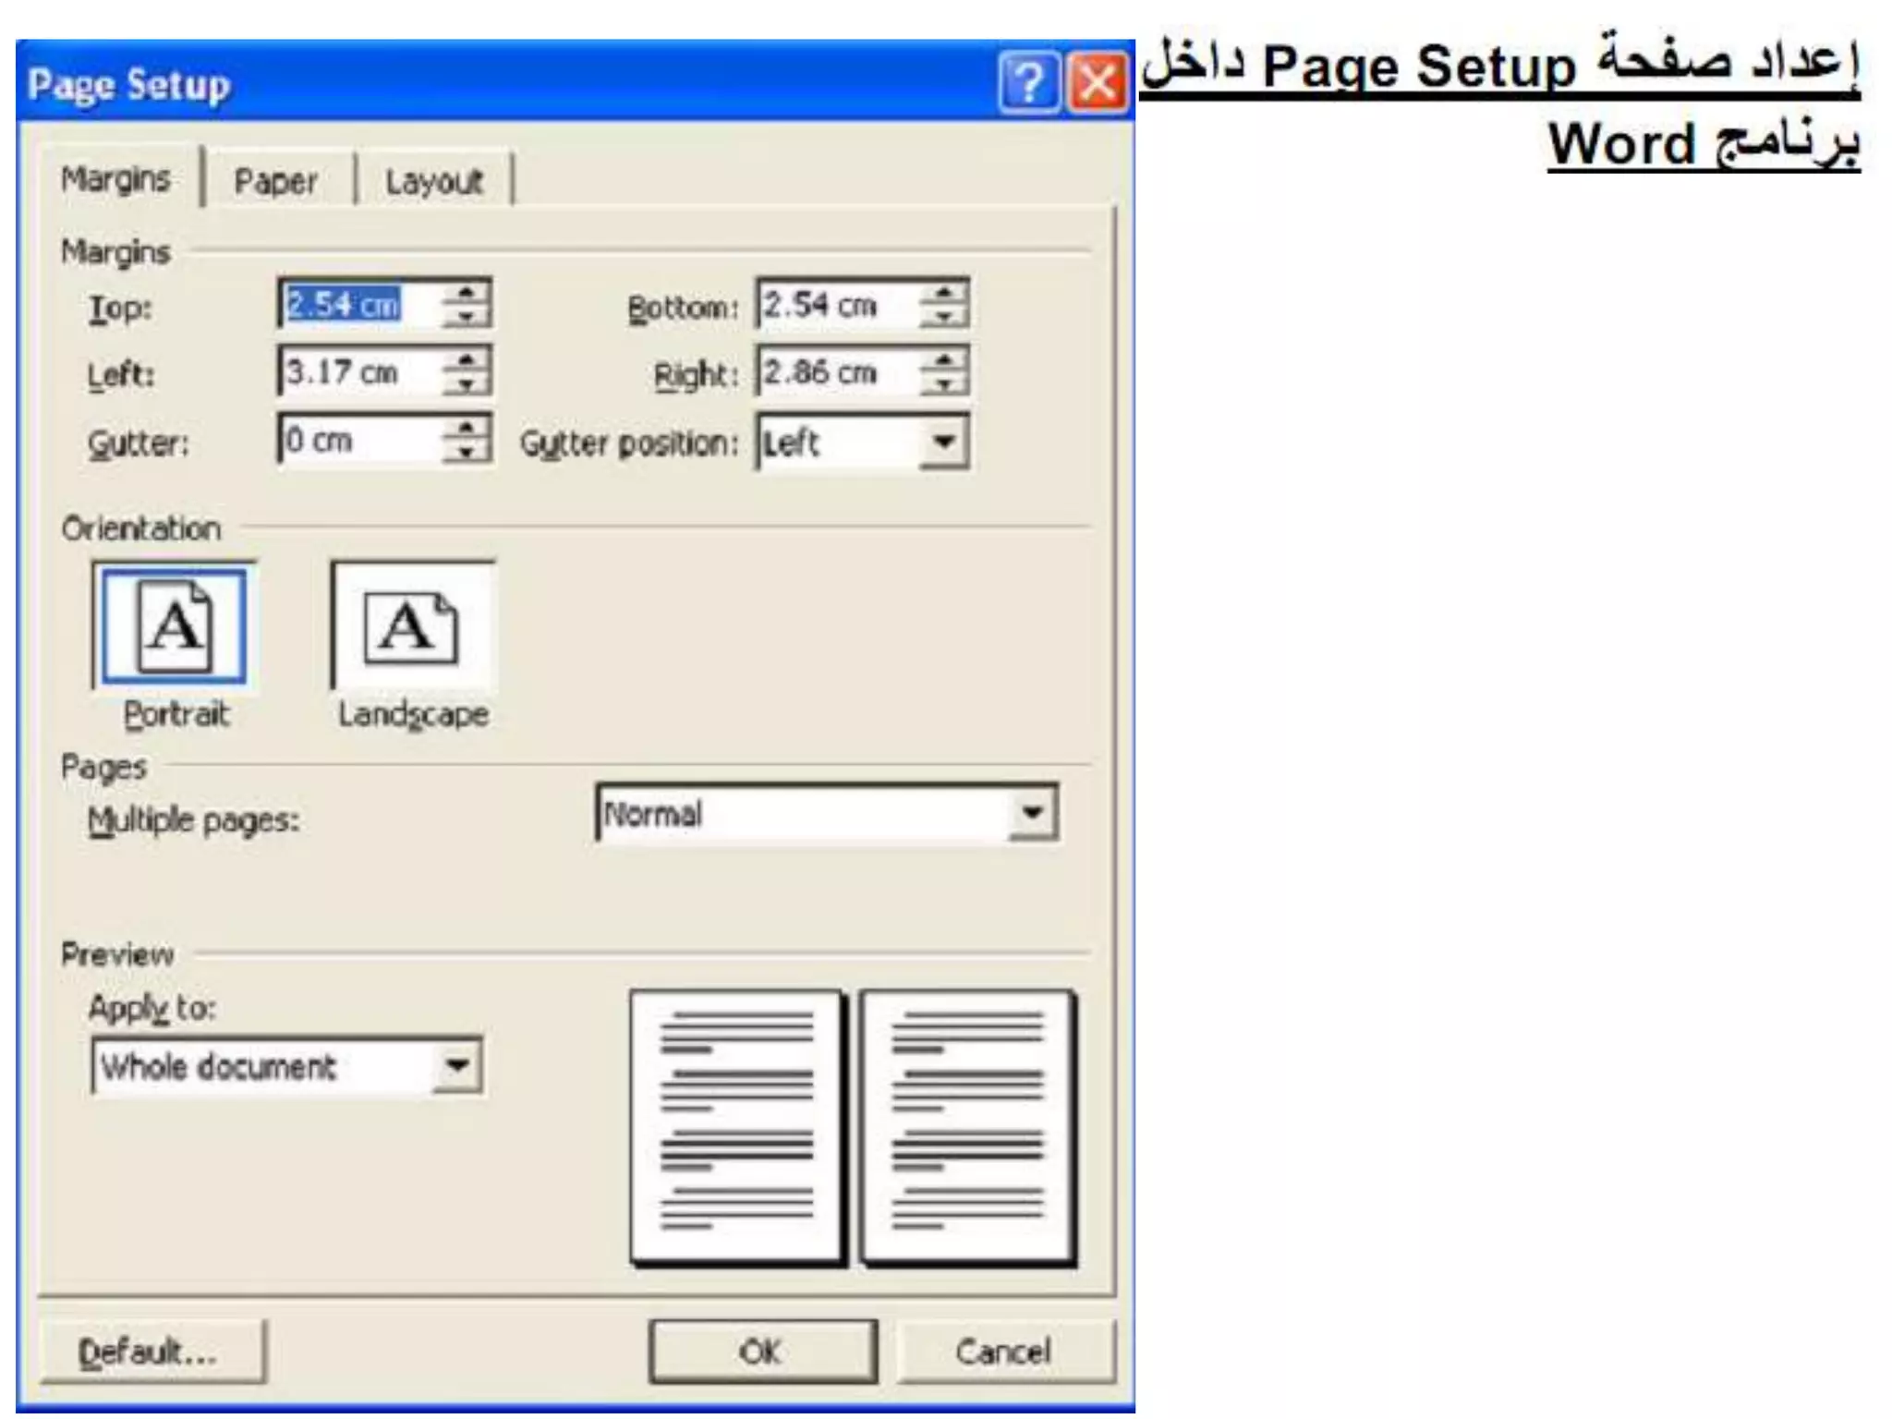Viewport: 1892px width, 1419px height.
Task: Open the Gutter position dropdown
Action: (944, 442)
